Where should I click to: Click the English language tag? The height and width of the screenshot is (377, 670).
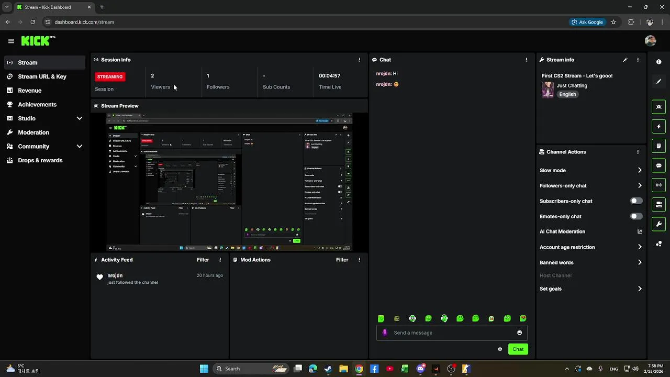(x=567, y=94)
